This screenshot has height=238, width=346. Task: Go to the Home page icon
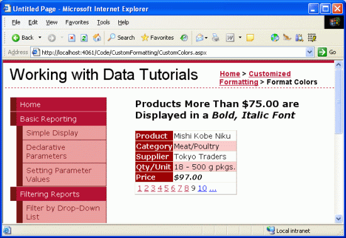coord(97,38)
